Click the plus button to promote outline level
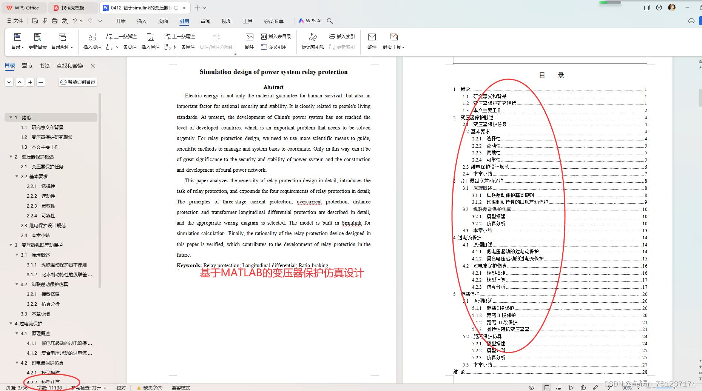 point(30,82)
